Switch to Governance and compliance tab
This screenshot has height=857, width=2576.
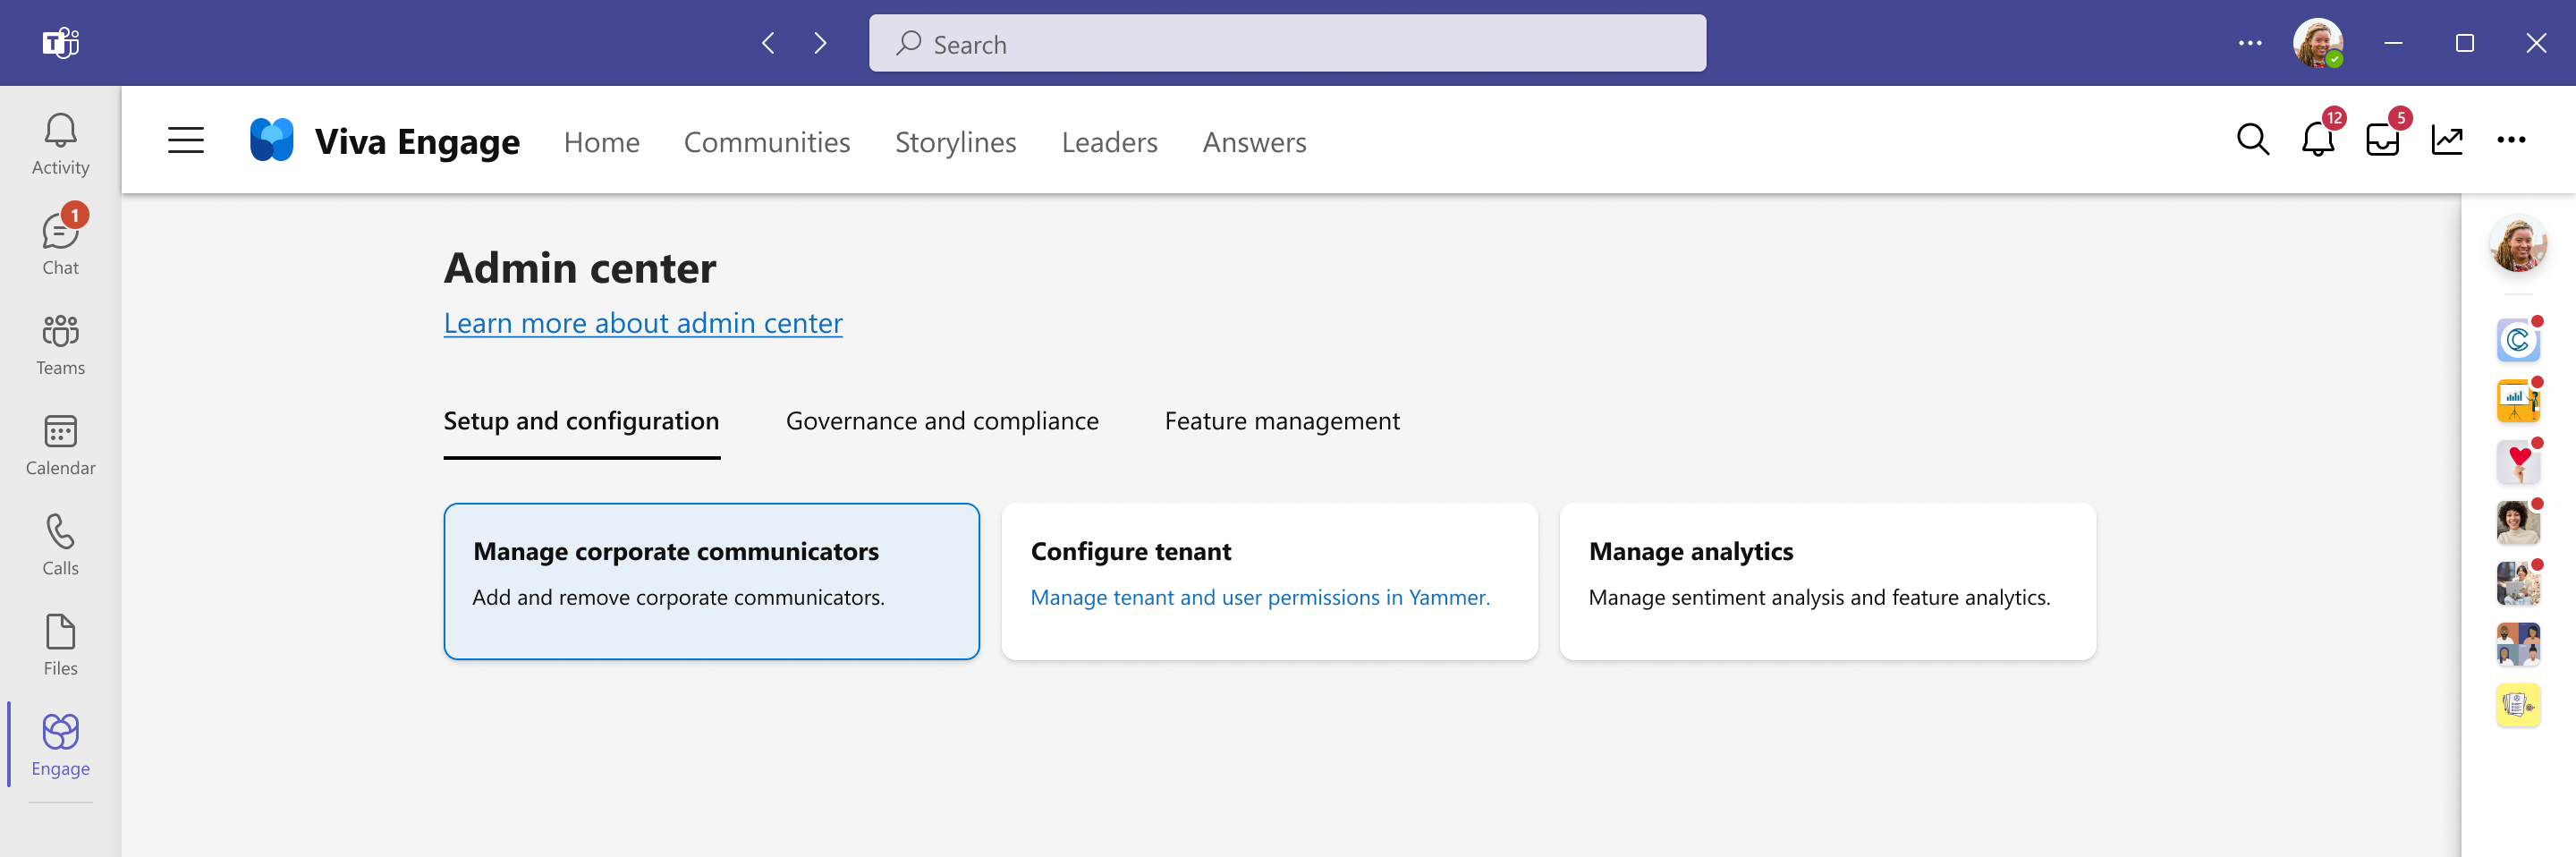coord(942,421)
